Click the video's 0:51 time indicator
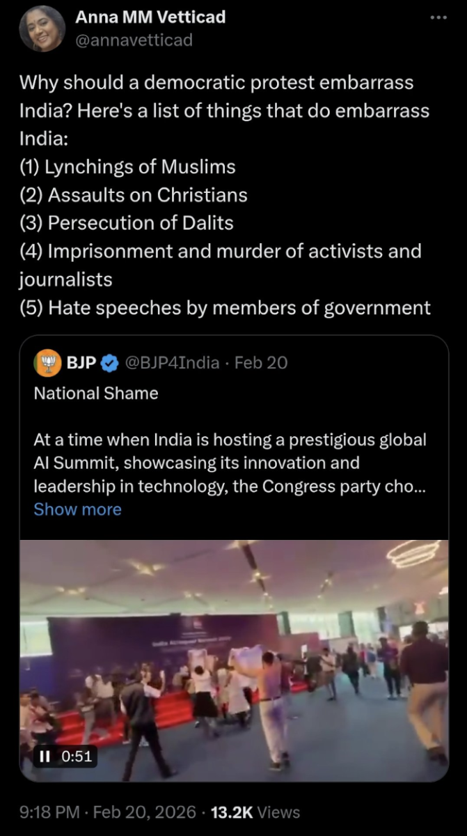 tap(75, 756)
